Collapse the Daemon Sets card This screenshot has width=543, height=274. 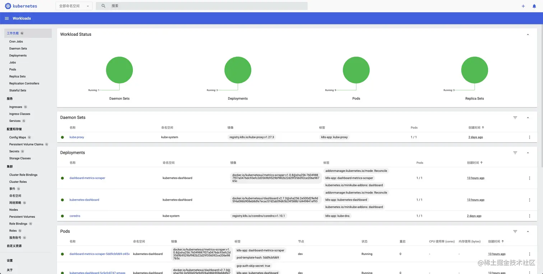[528, 117]
